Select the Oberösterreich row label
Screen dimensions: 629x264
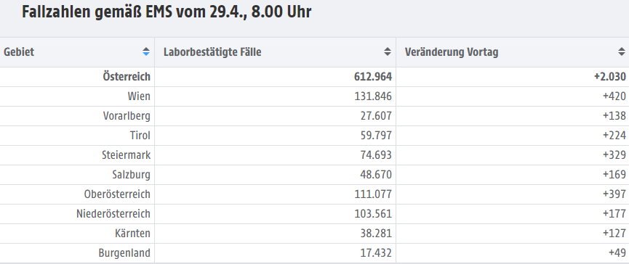pos(117,194)
